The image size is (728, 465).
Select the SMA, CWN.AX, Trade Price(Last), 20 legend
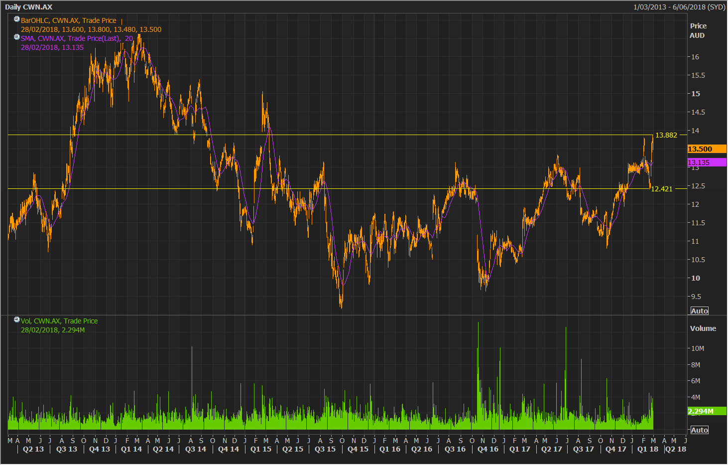click(77, 38)
